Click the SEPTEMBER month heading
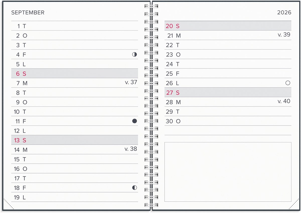This screenshot has width=301, height=213. pyautogui.click(x=28, y=13)
